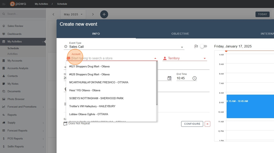Click the Contacts person icon
The height and width of the screenshot is (153, 274).
tap(4, 76)
